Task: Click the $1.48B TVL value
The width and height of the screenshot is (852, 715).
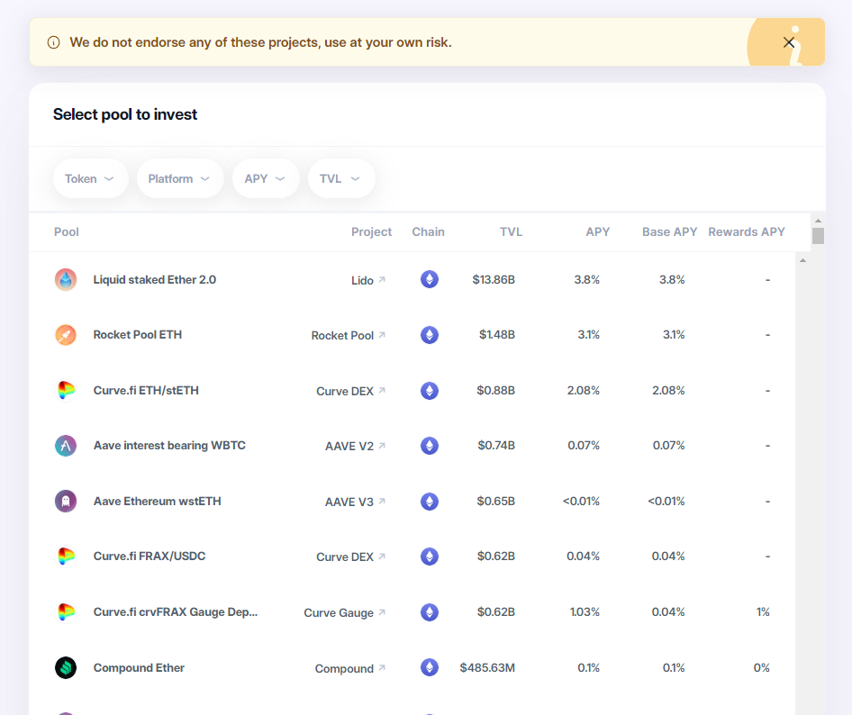Action: pos(496,335)
